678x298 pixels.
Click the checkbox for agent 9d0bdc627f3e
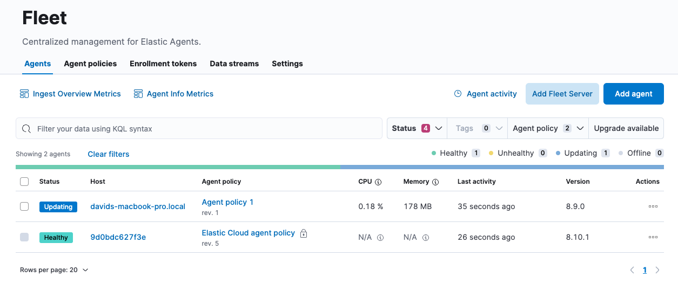tap(24, 237)
